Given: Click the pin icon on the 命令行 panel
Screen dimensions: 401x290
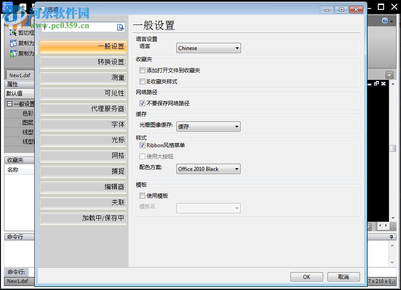Looking at the screenshot, I should click(391, 237).
